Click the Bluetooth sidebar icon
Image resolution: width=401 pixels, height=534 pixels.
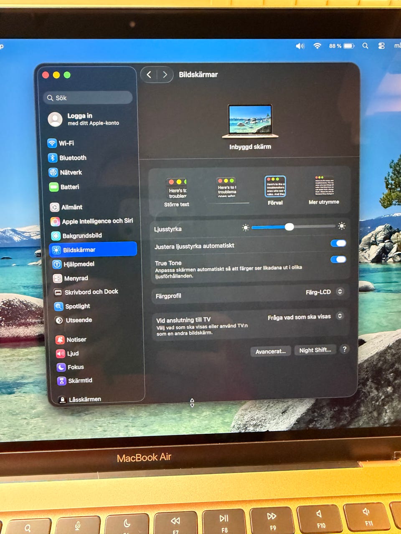pyautogui.click(x=53, y=158)
